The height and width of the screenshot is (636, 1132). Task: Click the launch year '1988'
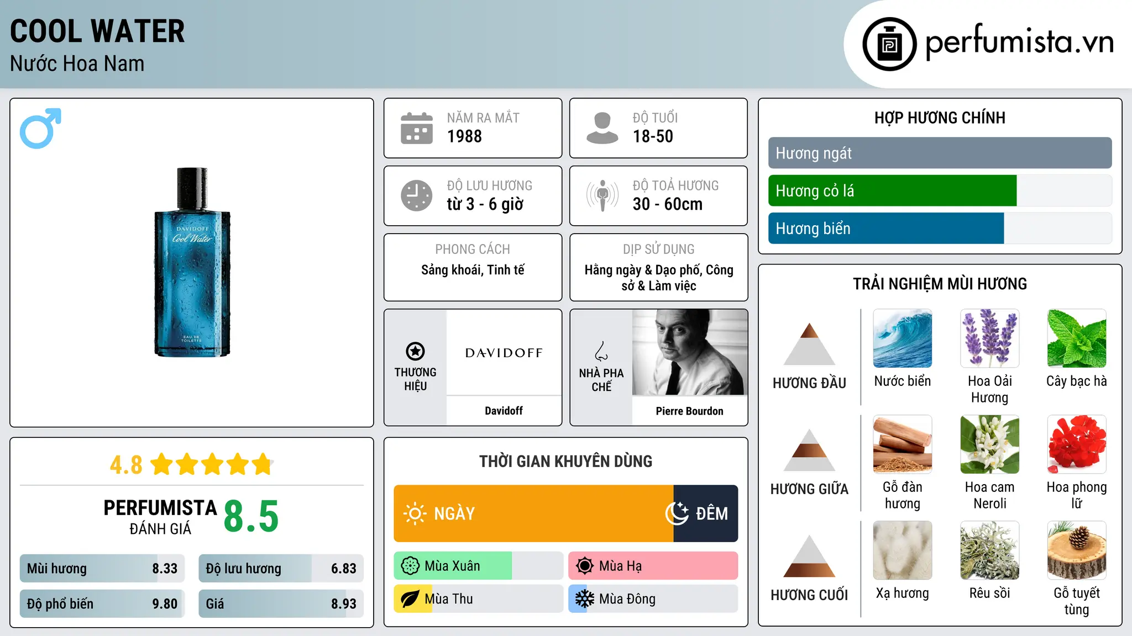tap(464, 136)
